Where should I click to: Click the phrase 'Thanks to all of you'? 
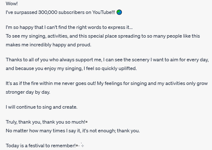coord(27,60)
